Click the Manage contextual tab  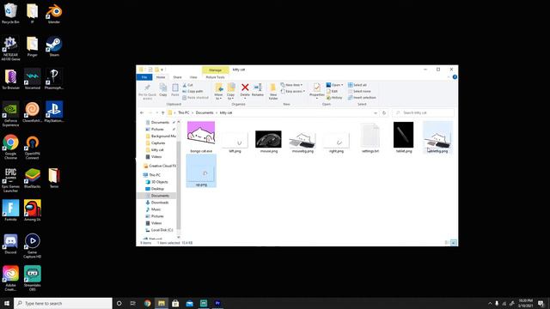coord(216,70)
